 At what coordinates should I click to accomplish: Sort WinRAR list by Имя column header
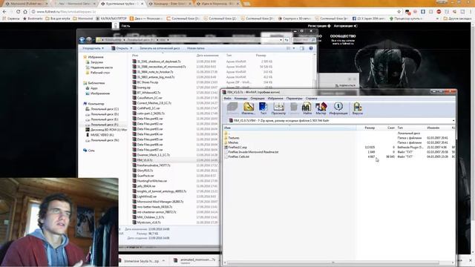coord(290,128)
